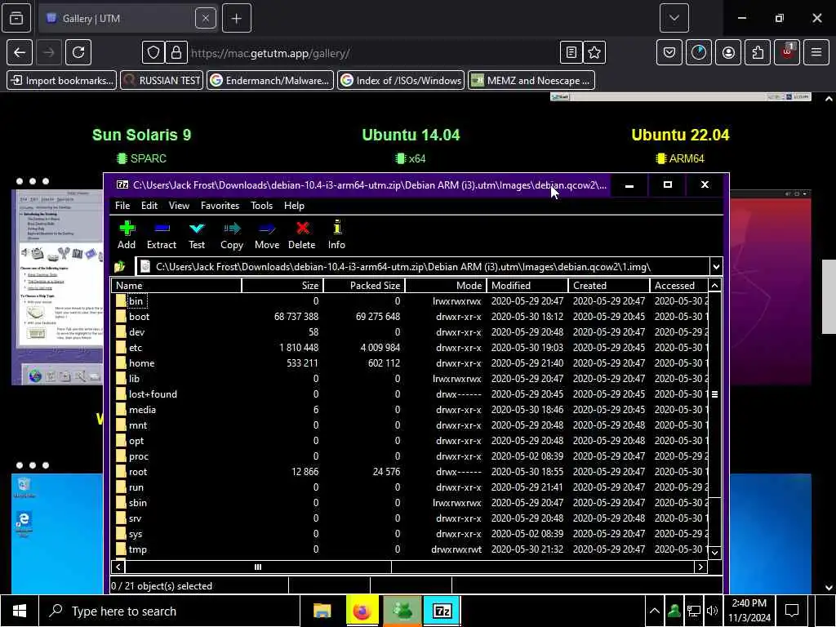Screen dimensions: 836x627
Task: Open the Edit menu
Action: pyautogui.click(x=149, y=205)
